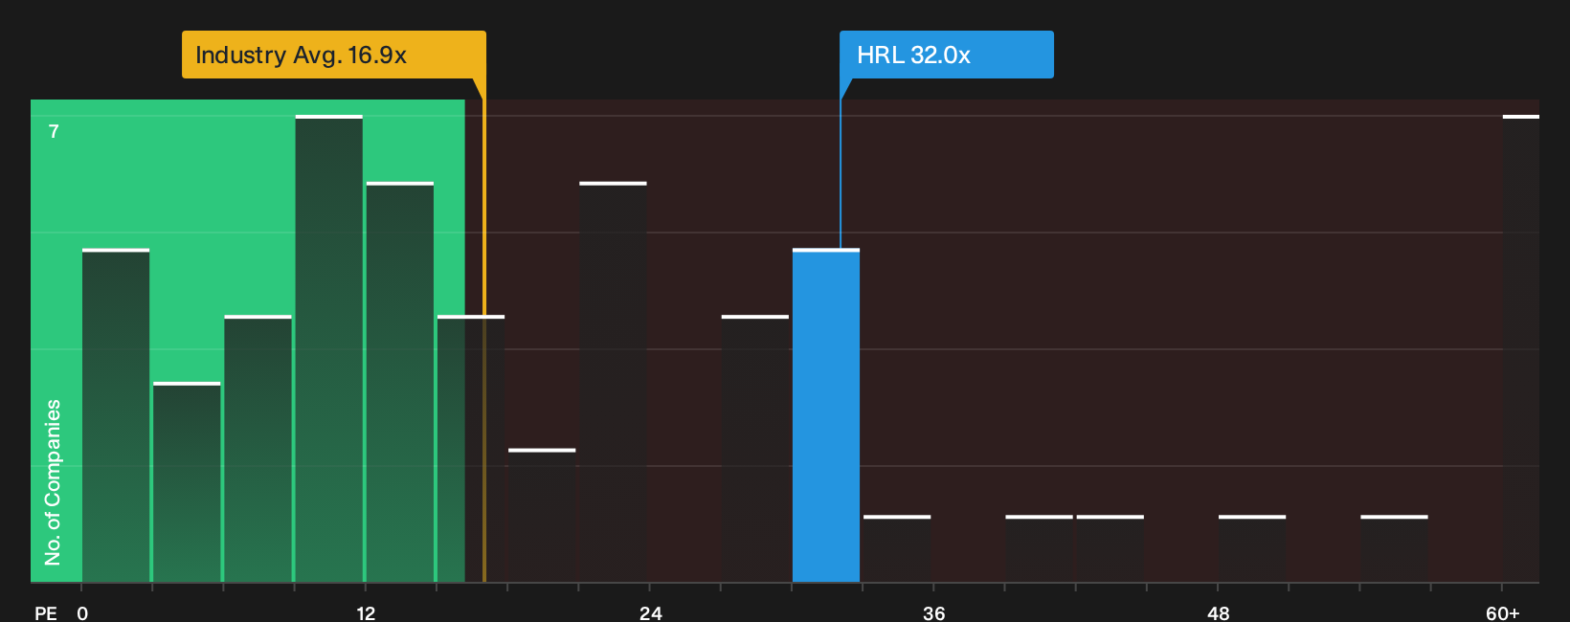This screenshot has height=622, width=1570.
Task: Select the short bar covering PE 39 to 42
Action: coord(1039,549)
